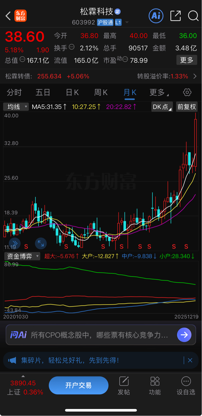Switch to the 周K tab

click(101, 93)
